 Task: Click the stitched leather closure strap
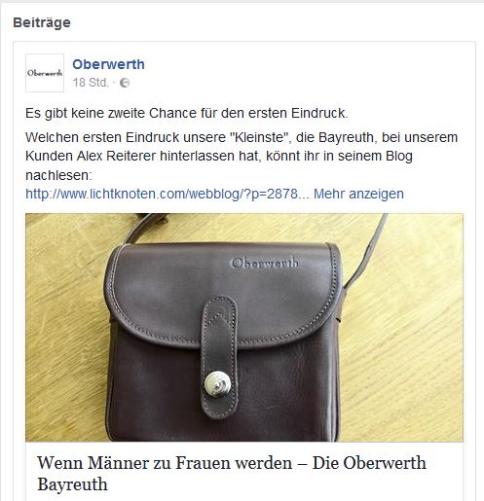[219, 357]
